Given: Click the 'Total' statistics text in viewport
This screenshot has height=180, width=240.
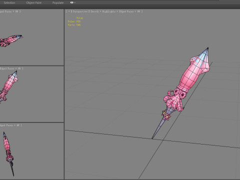Looking at the screenshot, I should click(x=79, y=18).
